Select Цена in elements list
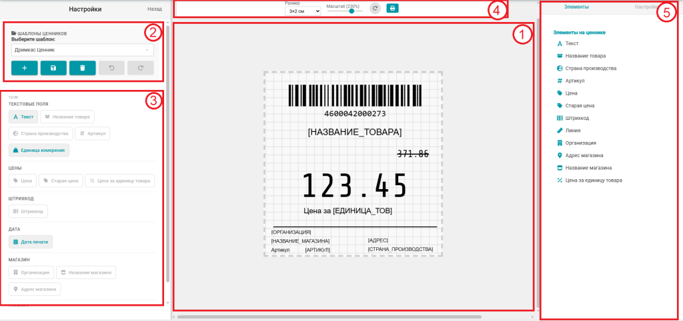The width and height of the screenshot is (683, 321). [567, 93]
